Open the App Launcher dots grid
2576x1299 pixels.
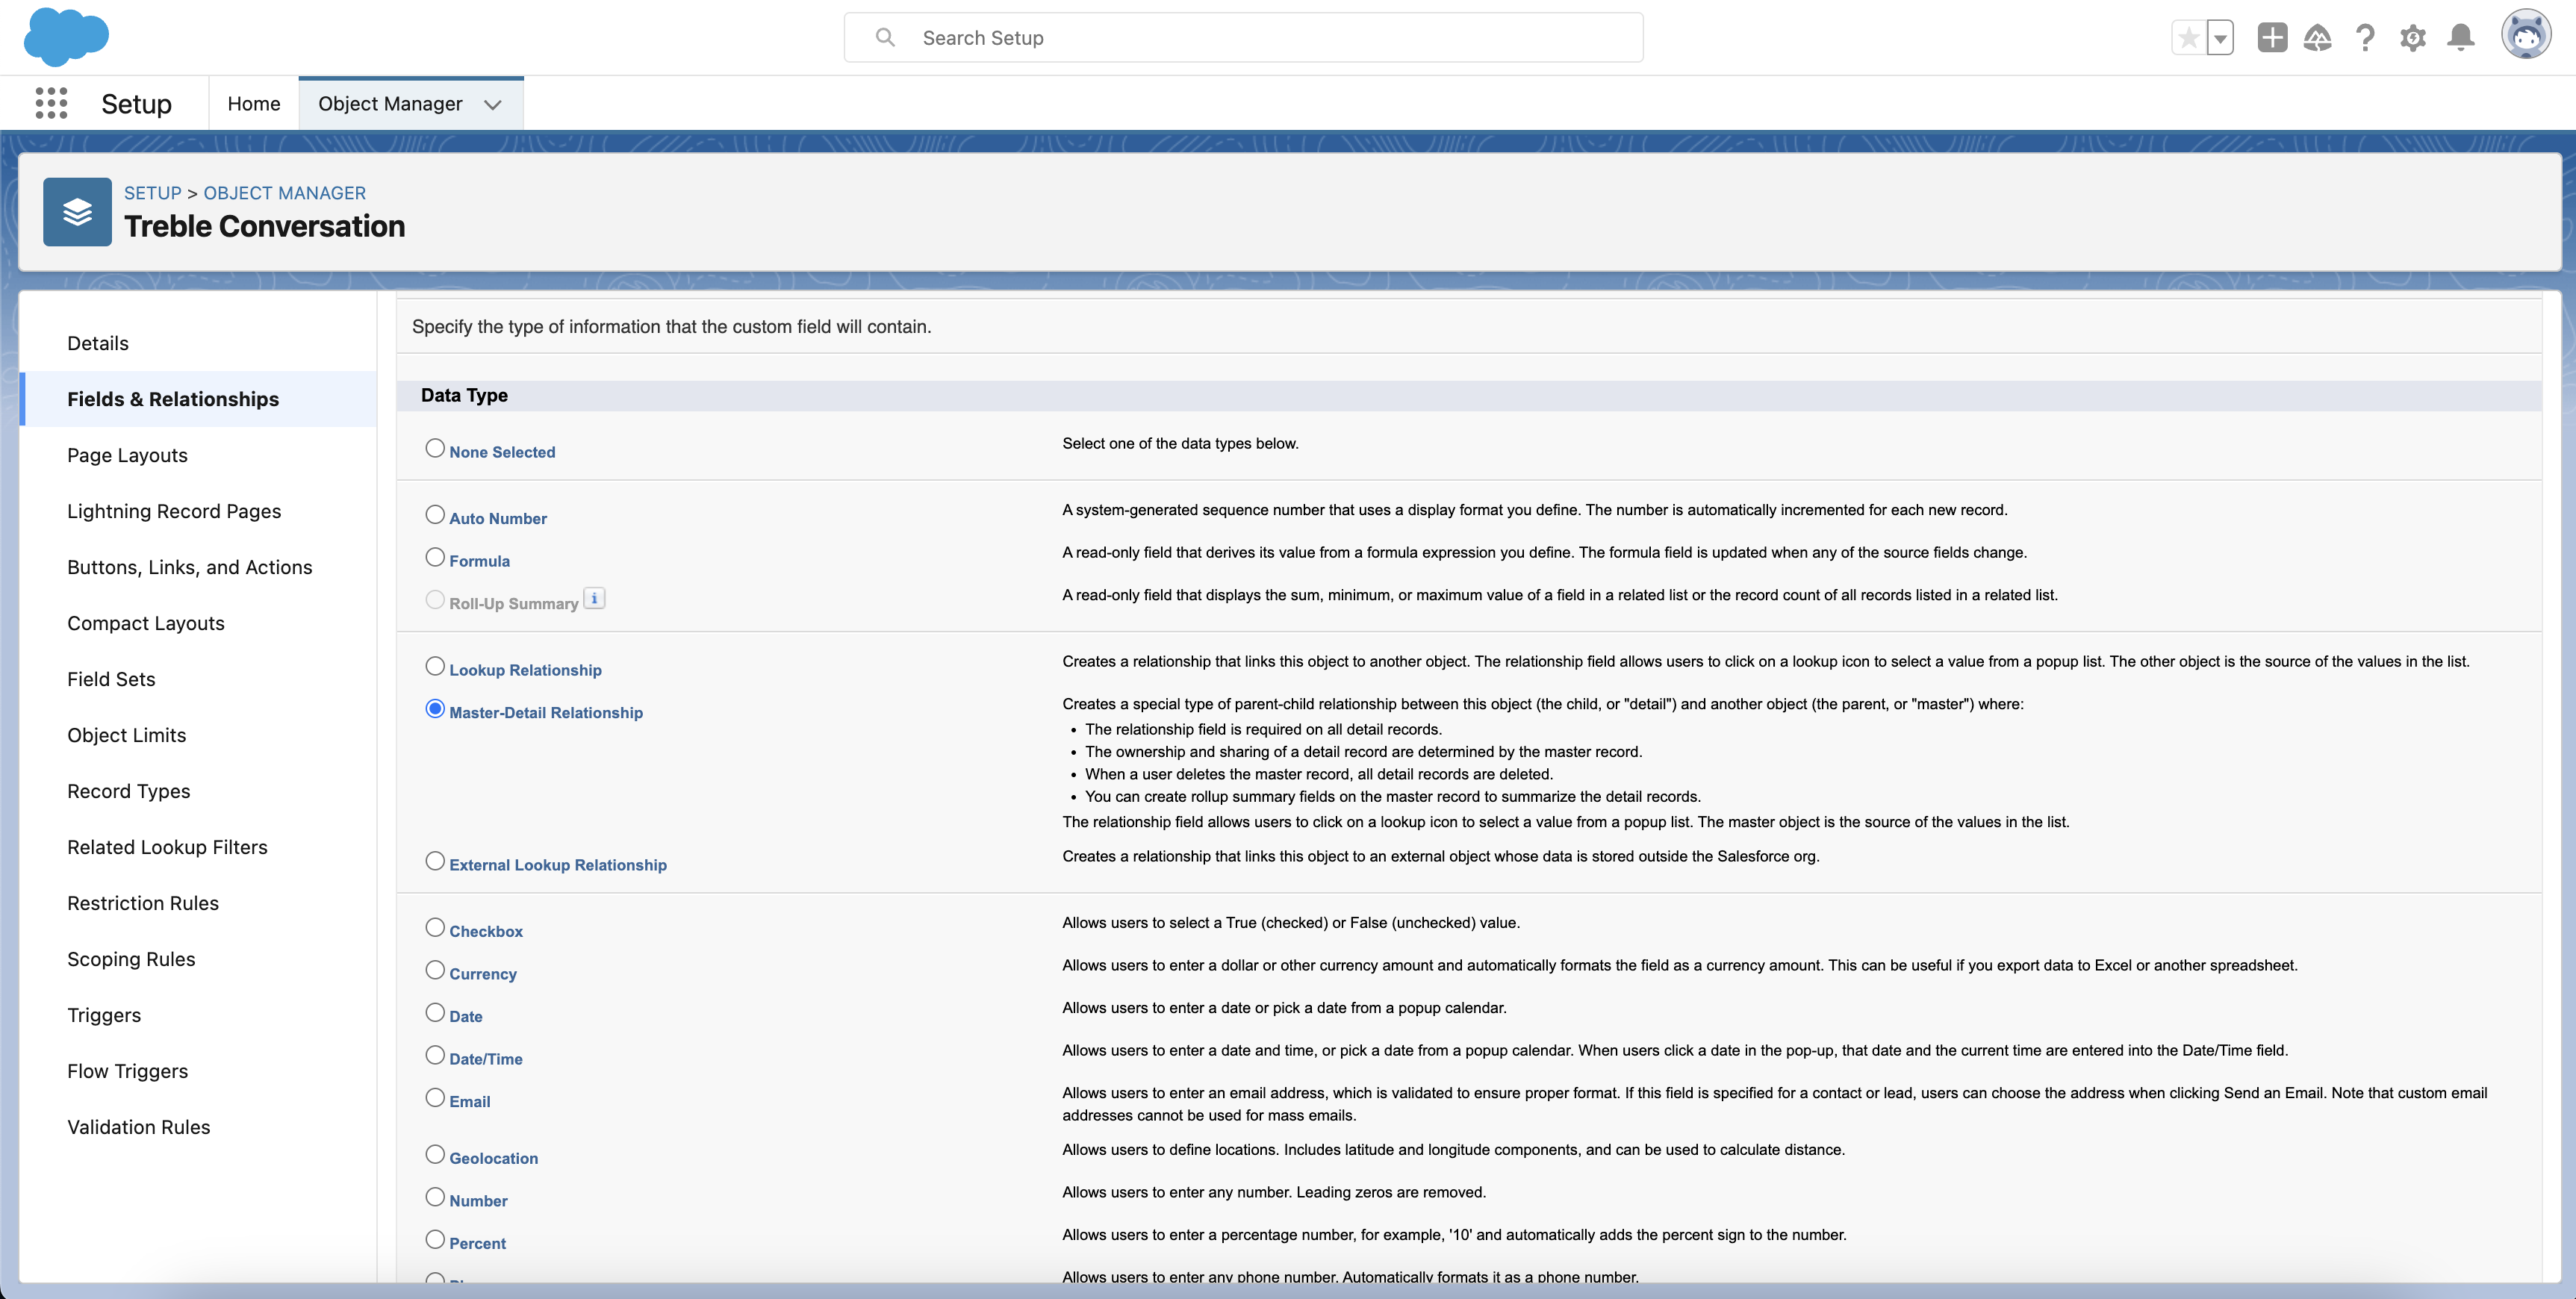click(x=51, y=103)
